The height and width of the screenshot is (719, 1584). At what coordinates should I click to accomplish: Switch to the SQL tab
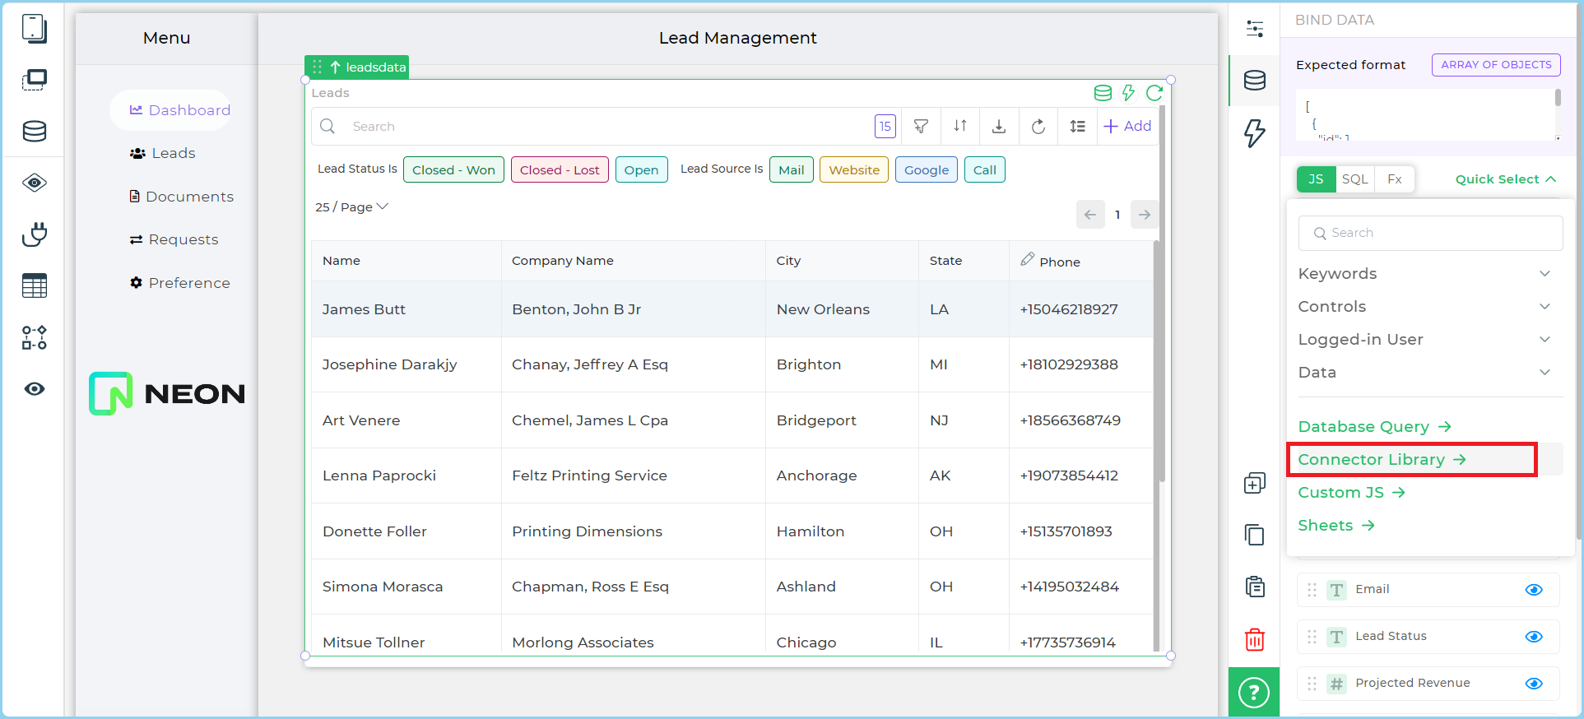point(1354,179)
